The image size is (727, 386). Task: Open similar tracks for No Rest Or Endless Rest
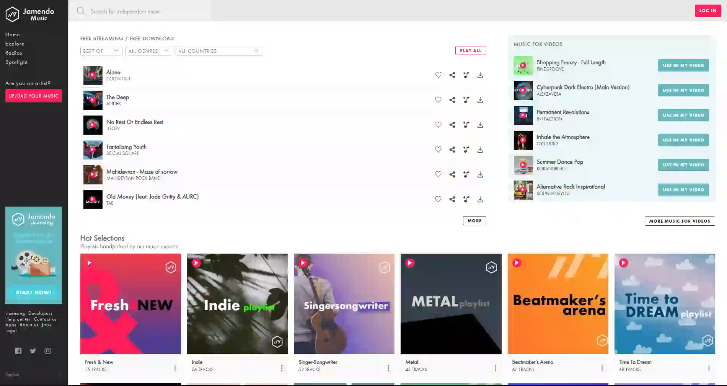point(466,125)
